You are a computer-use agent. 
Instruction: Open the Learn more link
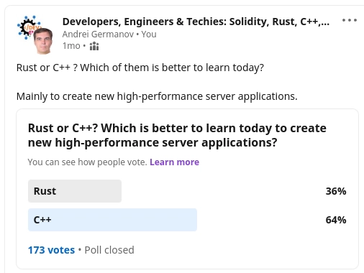tap(174, 162)
